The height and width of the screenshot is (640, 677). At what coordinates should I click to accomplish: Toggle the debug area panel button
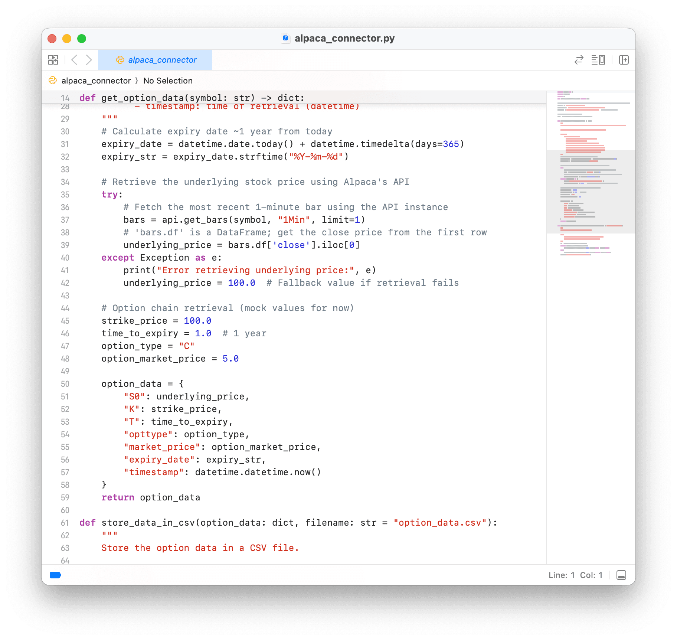pos(621,575)
